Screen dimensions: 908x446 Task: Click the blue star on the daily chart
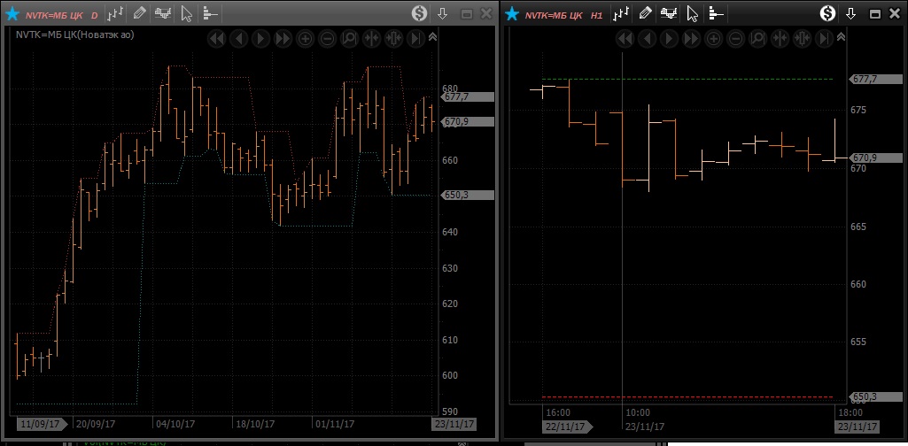13,14
